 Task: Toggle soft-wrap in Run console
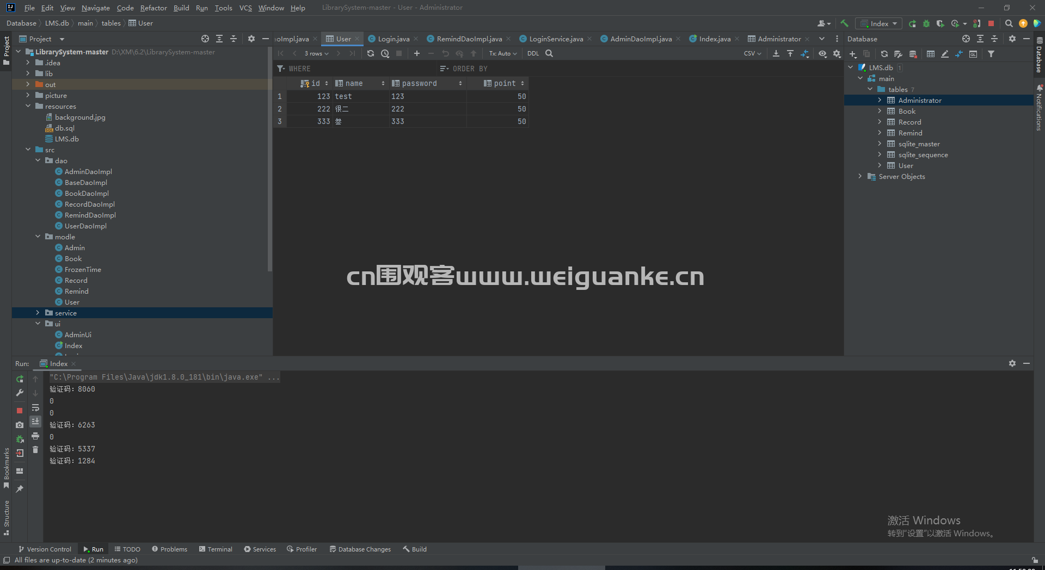tap(35, 407)
